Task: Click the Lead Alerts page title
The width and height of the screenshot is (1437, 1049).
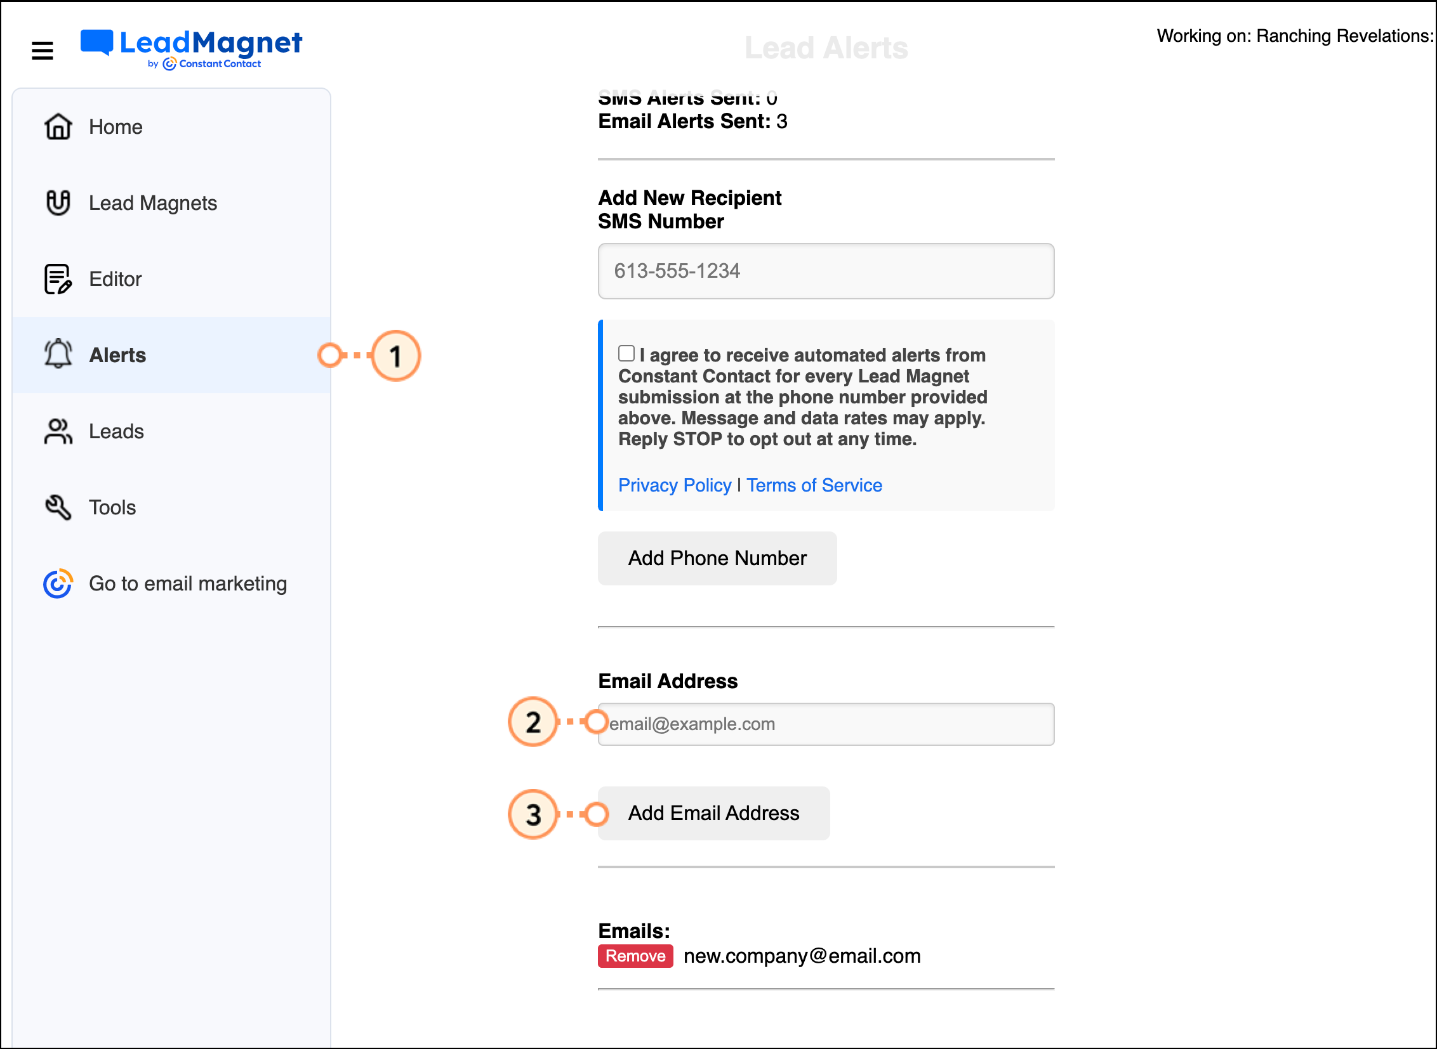Action: coord(826,48)
